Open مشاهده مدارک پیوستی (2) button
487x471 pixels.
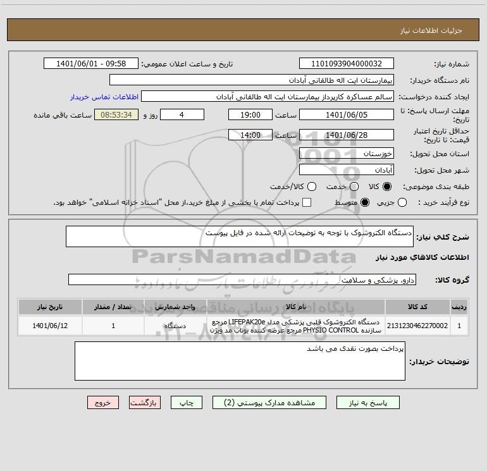pyautogui.click(x=269, y=403)
